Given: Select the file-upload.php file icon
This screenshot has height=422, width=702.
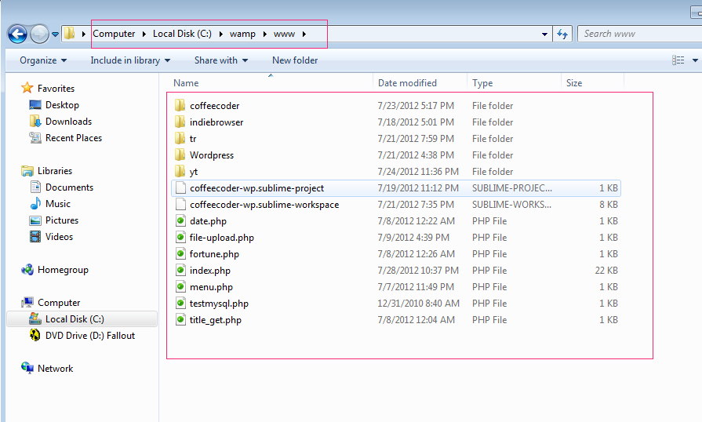Looking at the screenshot, I should 180,237.
